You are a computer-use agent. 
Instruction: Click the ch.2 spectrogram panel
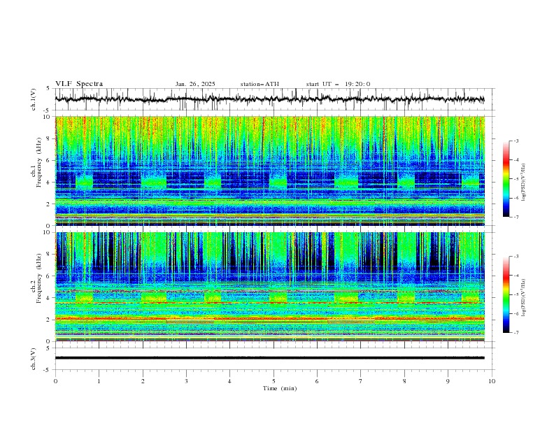[270, 287]
